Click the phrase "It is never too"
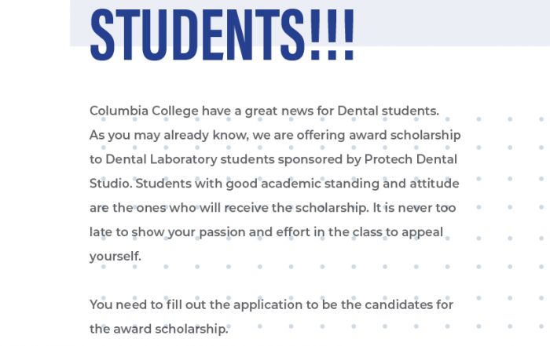Screen dimensions: 550x346 tap(414, 208)
